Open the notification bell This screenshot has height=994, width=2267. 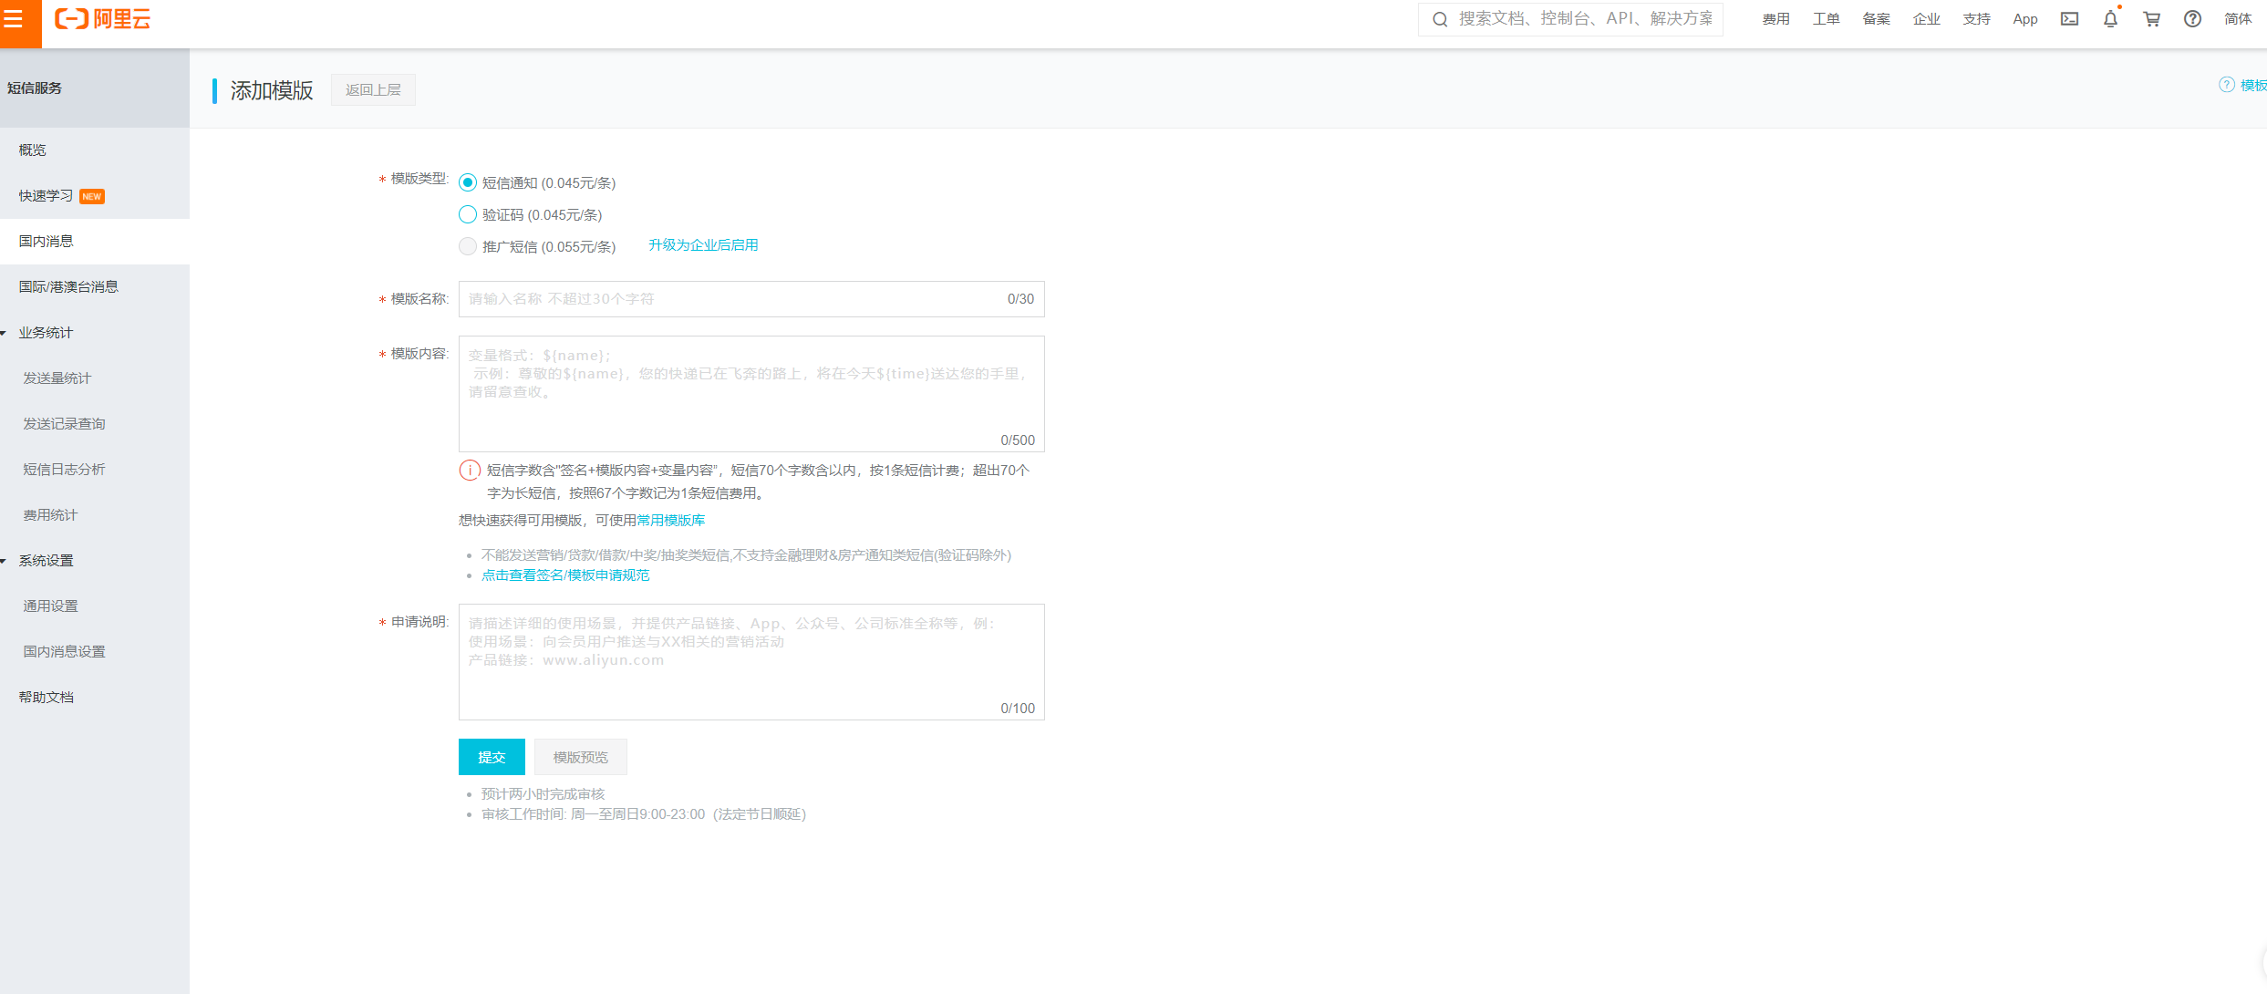pos(2110,19)
